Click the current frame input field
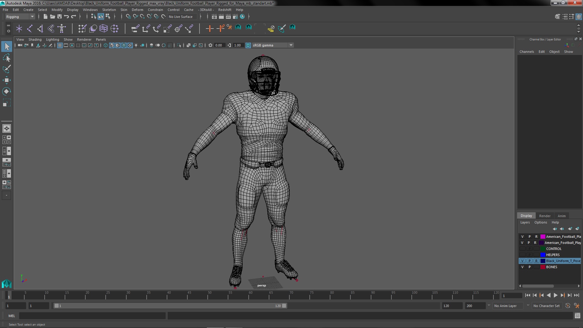 tap(512, 296)
